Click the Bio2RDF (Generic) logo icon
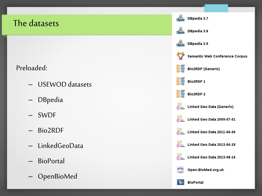Viewport: 262px width, 196px height. (180, 69)
